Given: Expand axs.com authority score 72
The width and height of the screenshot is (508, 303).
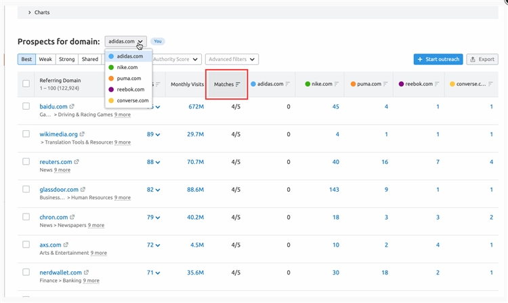Looking at the screenshot, I should (x=154, y=245).
